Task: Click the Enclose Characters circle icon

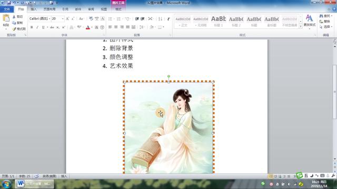Action: pyautogui.click(x=102, y=27)
